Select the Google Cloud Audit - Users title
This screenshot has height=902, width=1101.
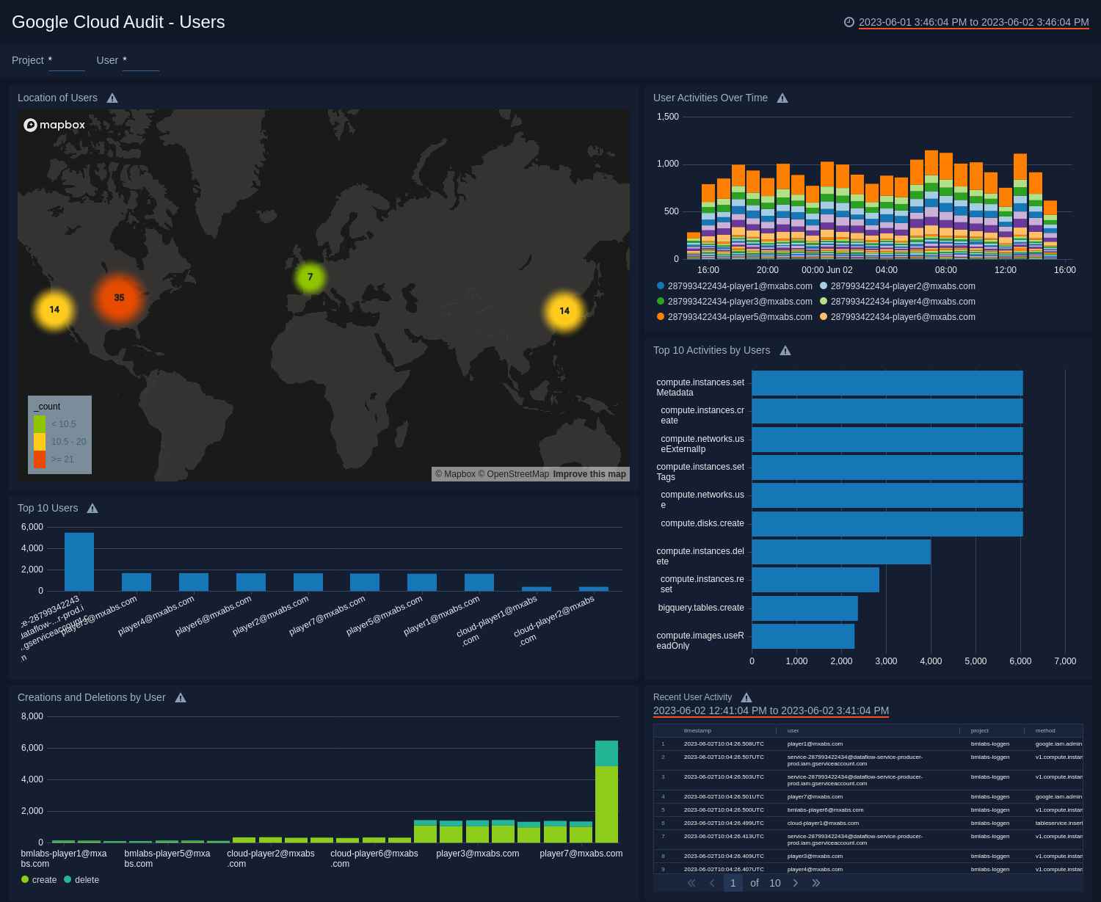[117, 22]
